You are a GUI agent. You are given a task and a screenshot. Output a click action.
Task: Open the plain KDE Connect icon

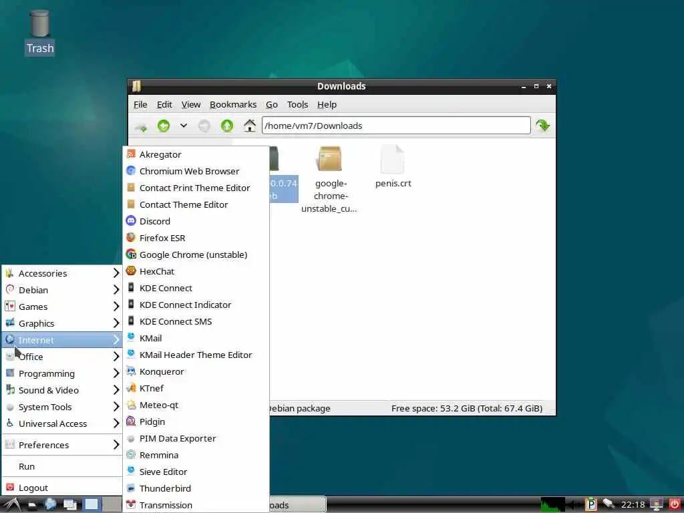coord(131,287)
